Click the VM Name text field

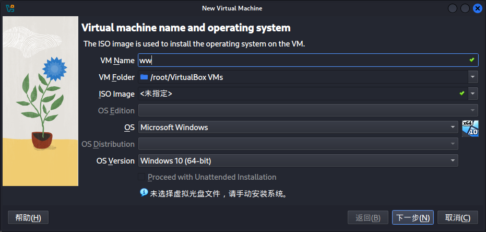308,60
